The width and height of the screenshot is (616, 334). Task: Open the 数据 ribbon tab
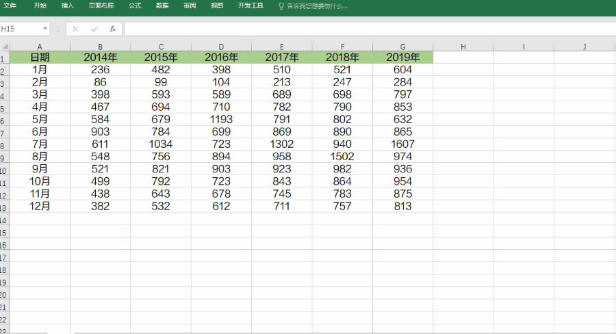coord(162,5)
